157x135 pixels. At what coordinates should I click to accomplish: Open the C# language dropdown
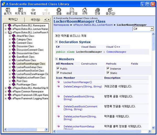[x=152, y=29]
